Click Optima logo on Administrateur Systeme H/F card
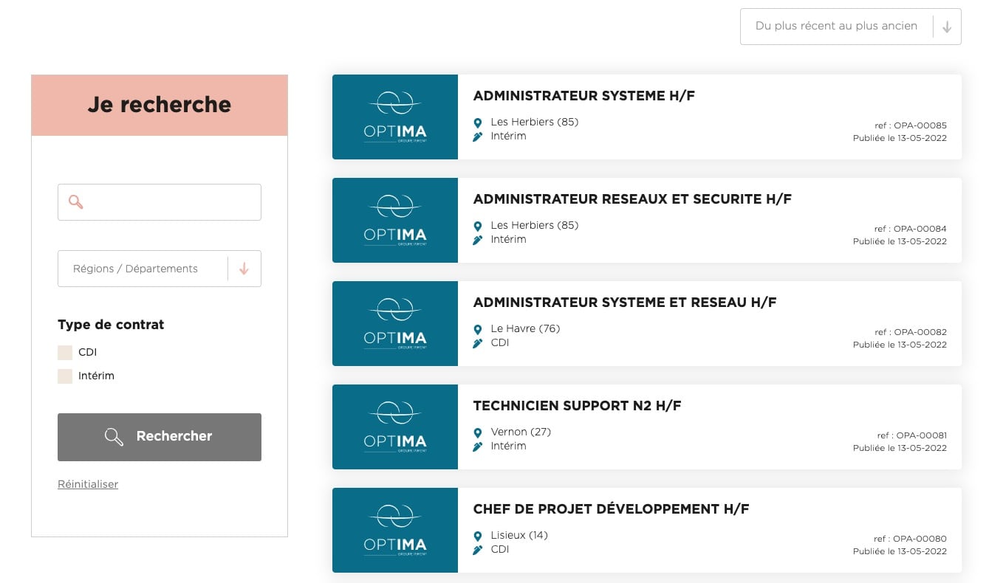Viewport: 1003px width, 583px height. 395,117
